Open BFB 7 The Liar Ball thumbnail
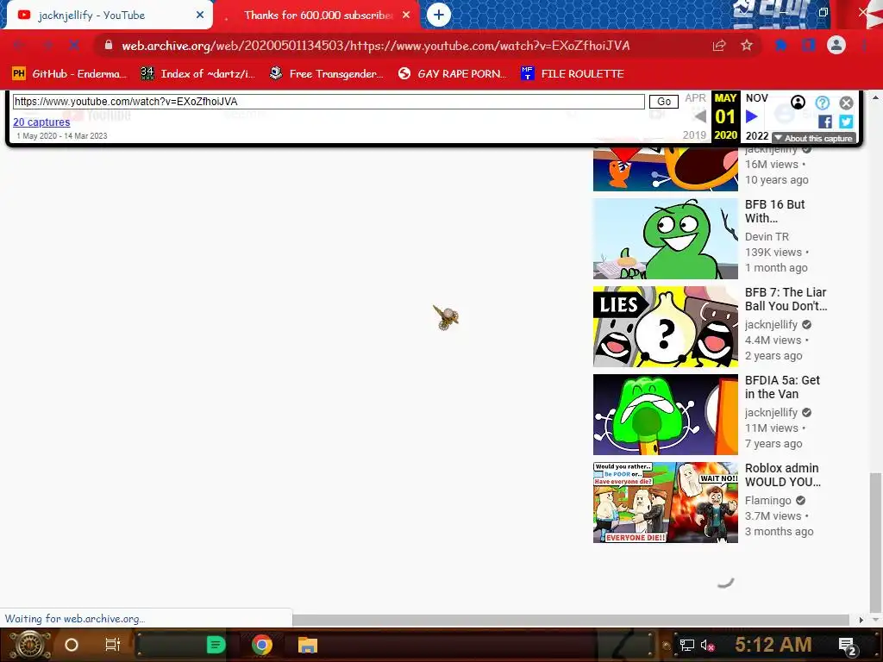The height and width of the screenshot is (662, 883). click(x=665, y=327)
